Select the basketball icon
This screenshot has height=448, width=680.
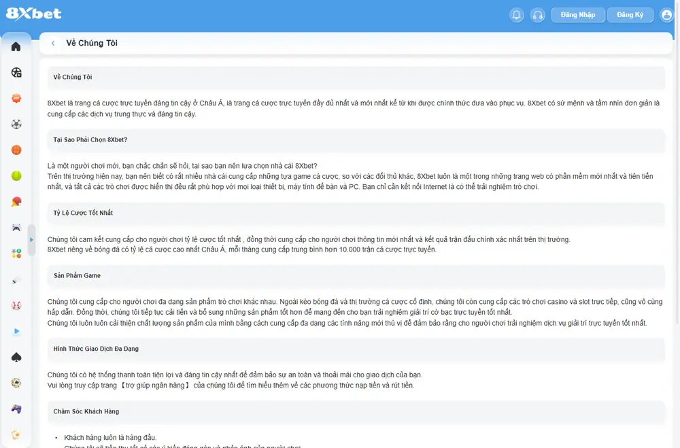coord(16,150)
